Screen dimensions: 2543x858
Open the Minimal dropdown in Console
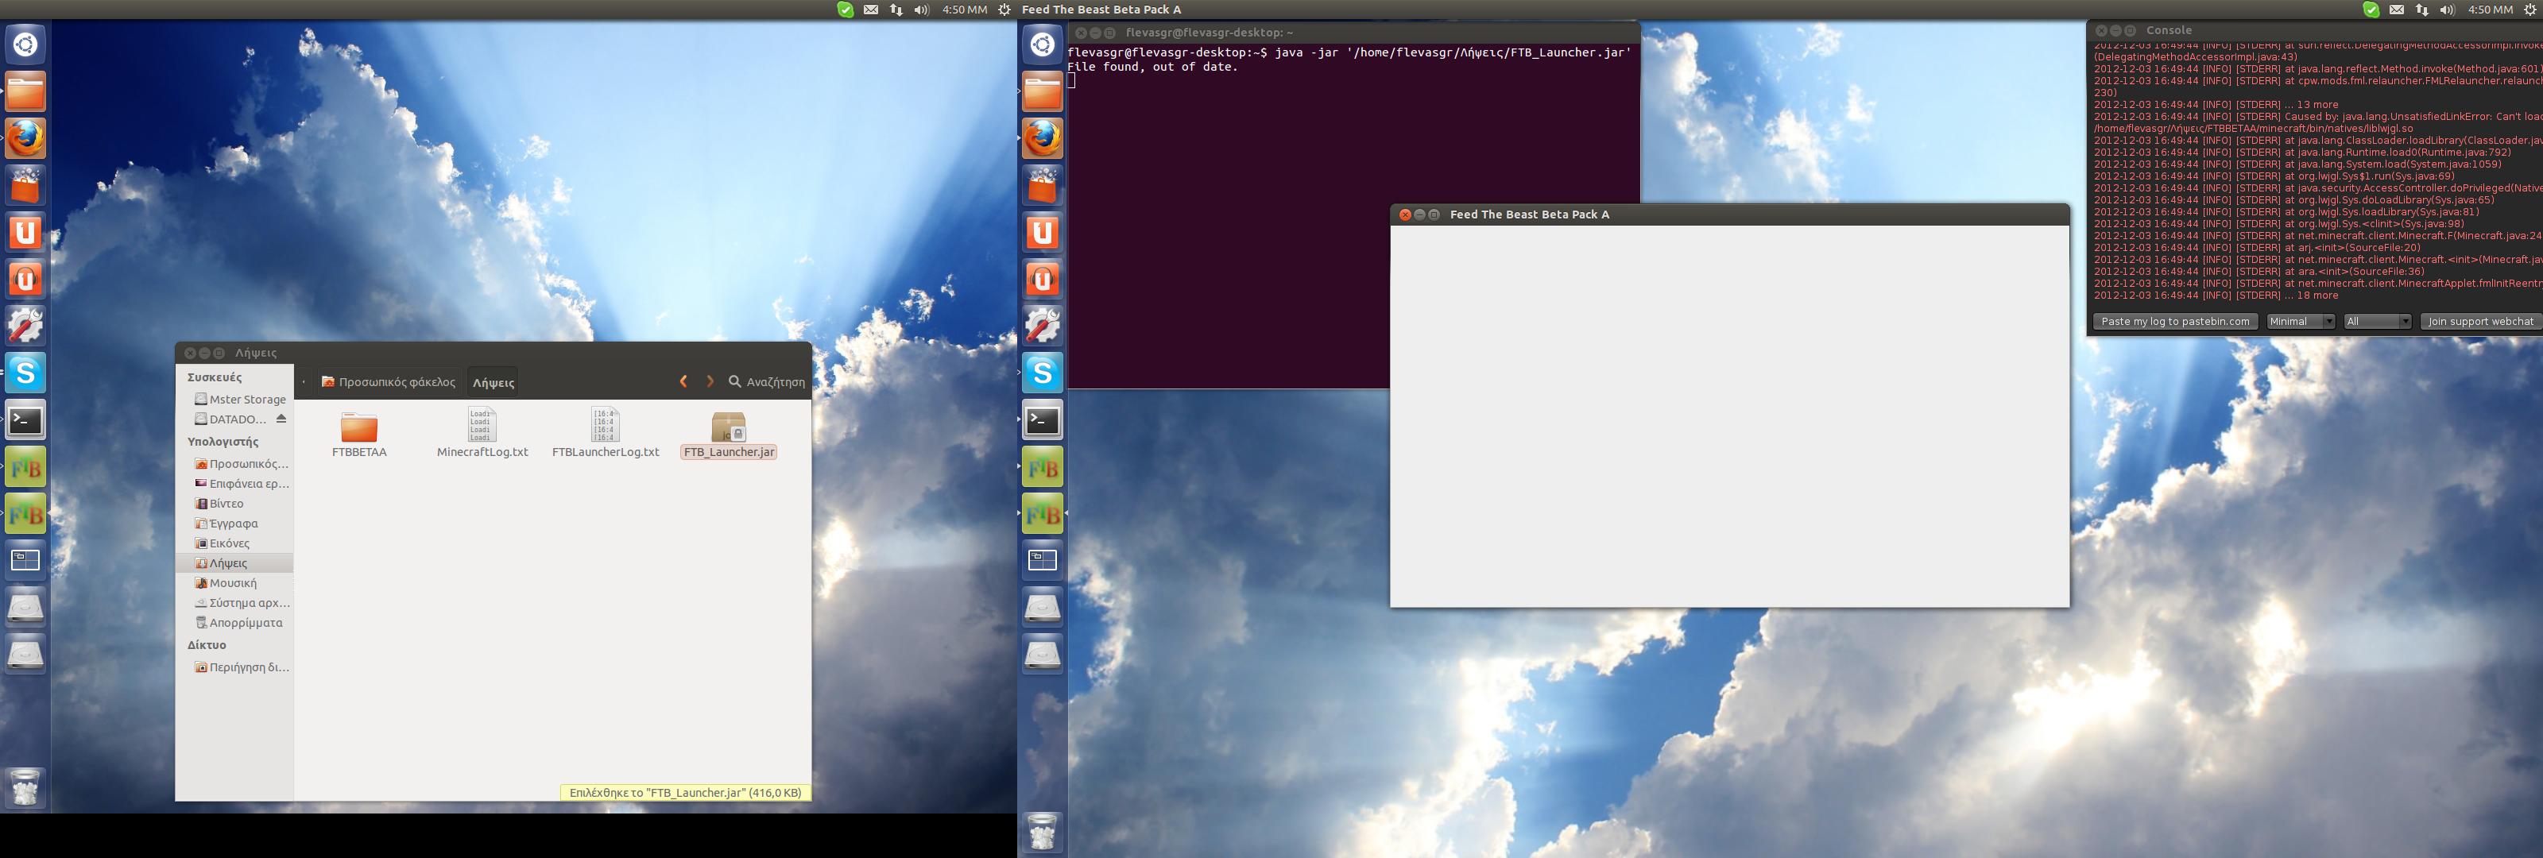tap(2300, 321)
